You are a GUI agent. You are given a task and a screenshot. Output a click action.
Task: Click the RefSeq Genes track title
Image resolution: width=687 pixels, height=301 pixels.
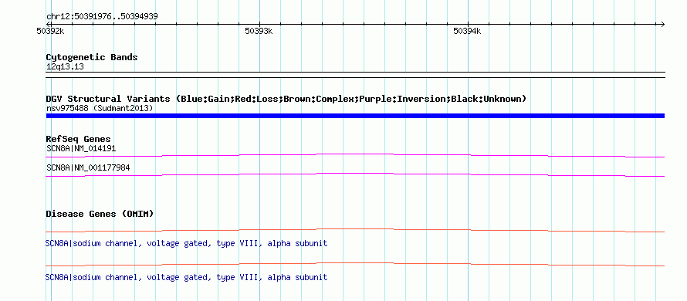point(79,140)
